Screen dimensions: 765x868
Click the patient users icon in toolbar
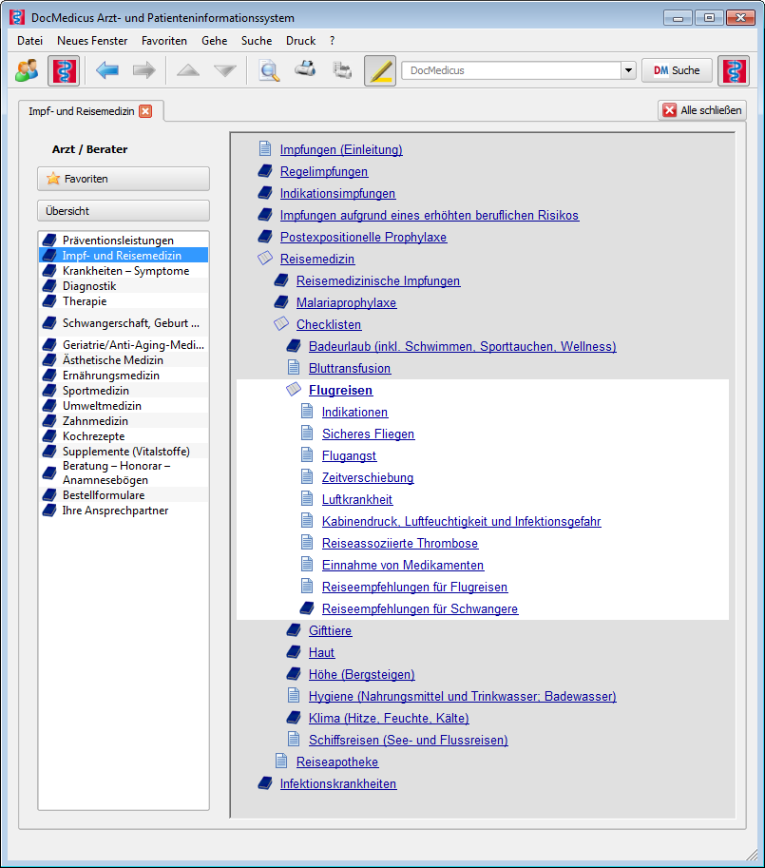[x=27, y=70]
